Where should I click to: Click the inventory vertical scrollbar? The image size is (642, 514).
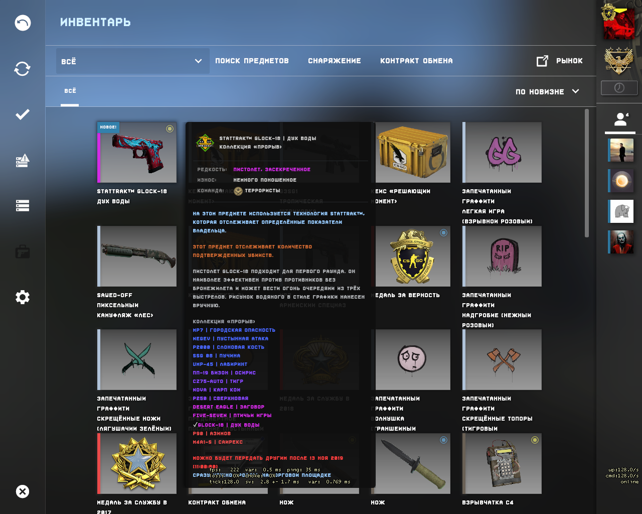click(587, 174)
